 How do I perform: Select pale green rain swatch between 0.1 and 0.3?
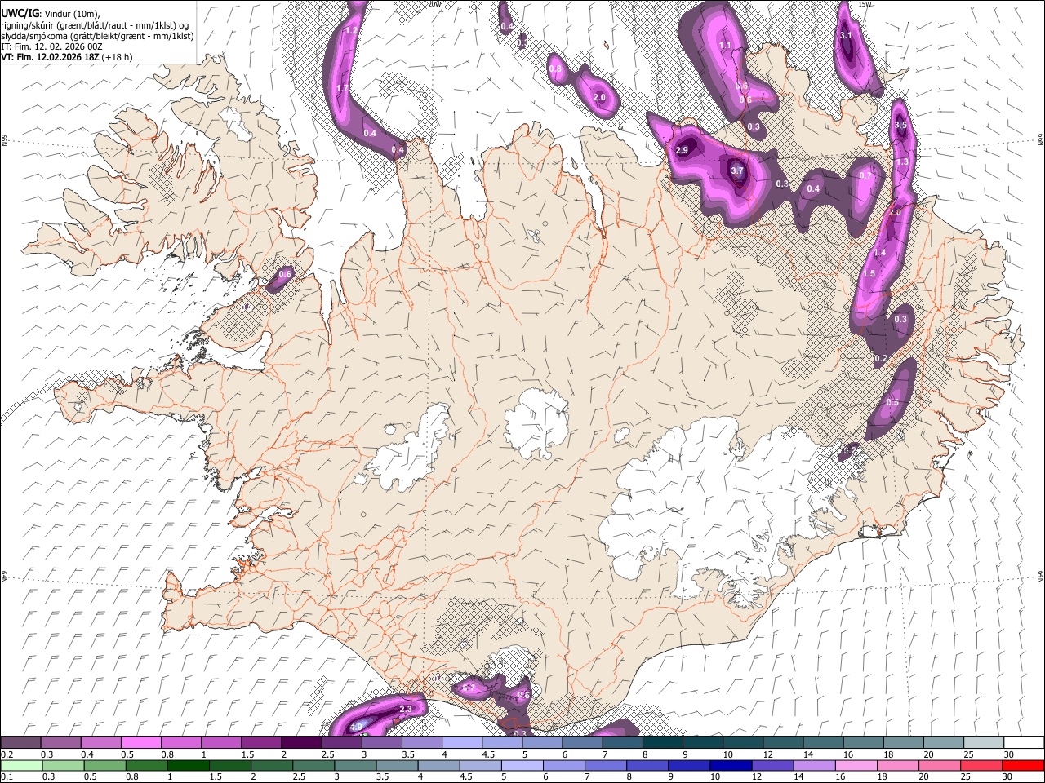21,765
